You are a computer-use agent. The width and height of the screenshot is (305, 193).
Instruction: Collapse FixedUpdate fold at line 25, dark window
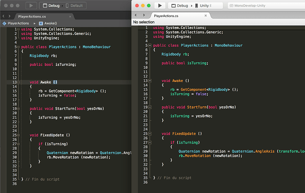pyautogui.click(x=18, y=135)
